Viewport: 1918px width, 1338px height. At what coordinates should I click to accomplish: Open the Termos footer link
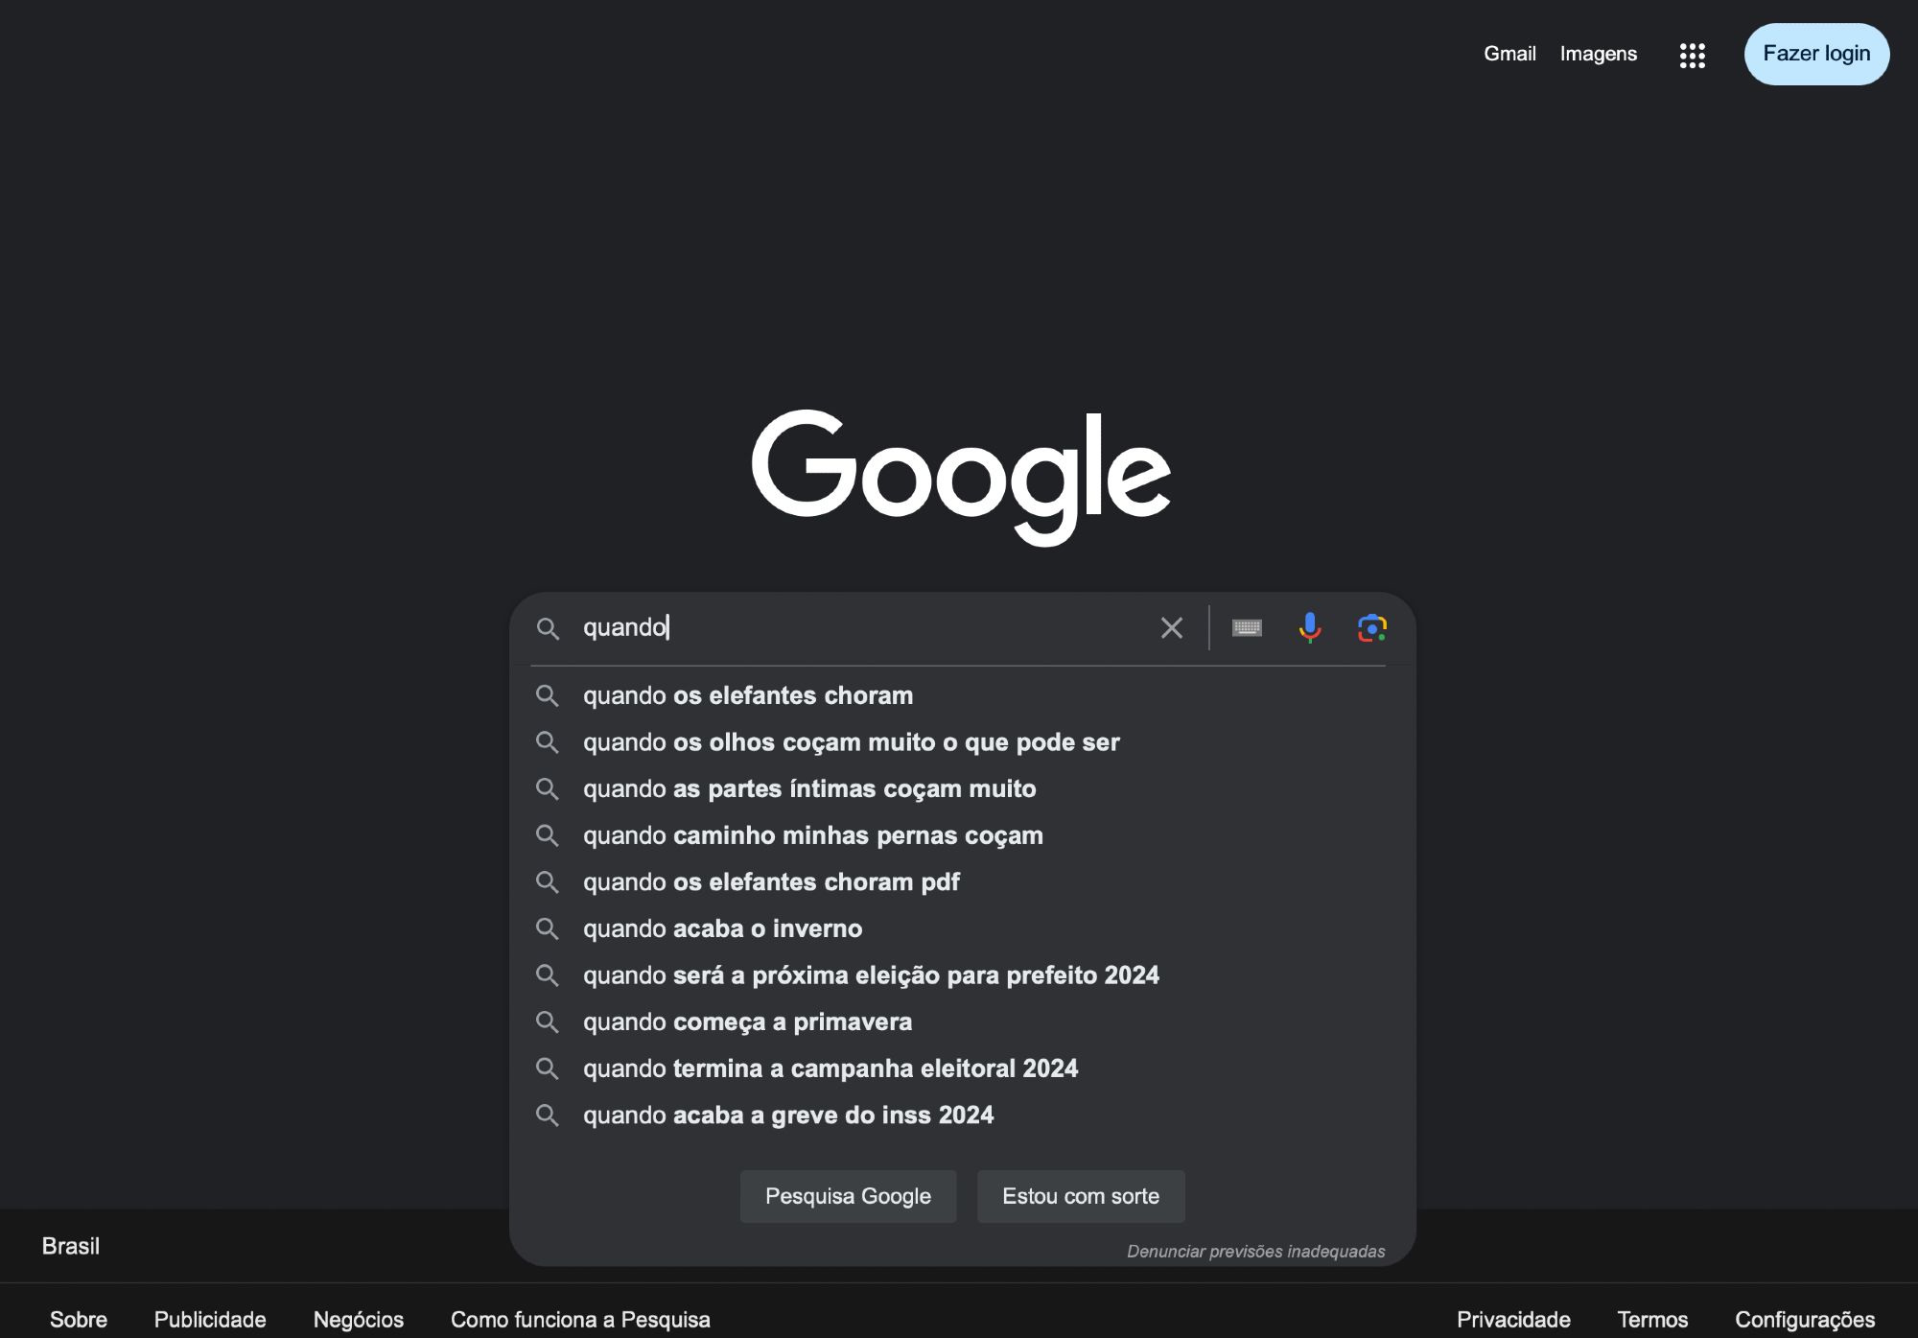1652,1319
